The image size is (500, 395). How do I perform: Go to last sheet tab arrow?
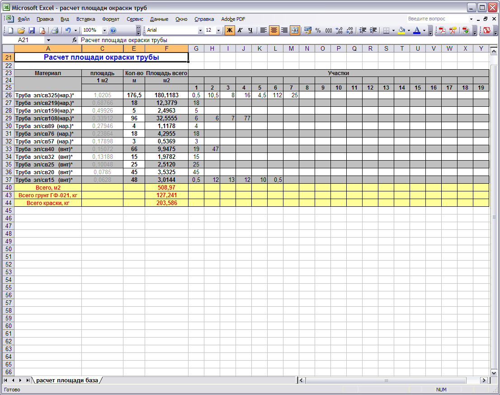pyautogui.click(x=28, y=381)
